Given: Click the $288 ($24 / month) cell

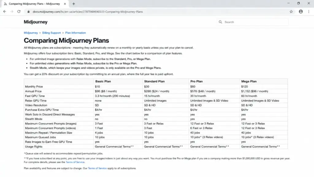Looking at the screenshot, I should pyautogui.click(x=157, y=91).
